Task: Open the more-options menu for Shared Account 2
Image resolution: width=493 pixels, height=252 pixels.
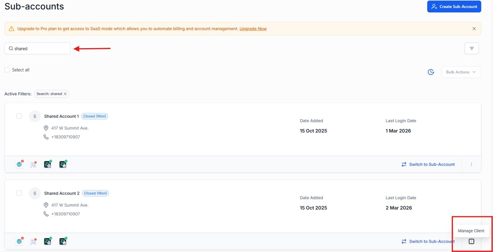Action: click(x=471, y=241)
